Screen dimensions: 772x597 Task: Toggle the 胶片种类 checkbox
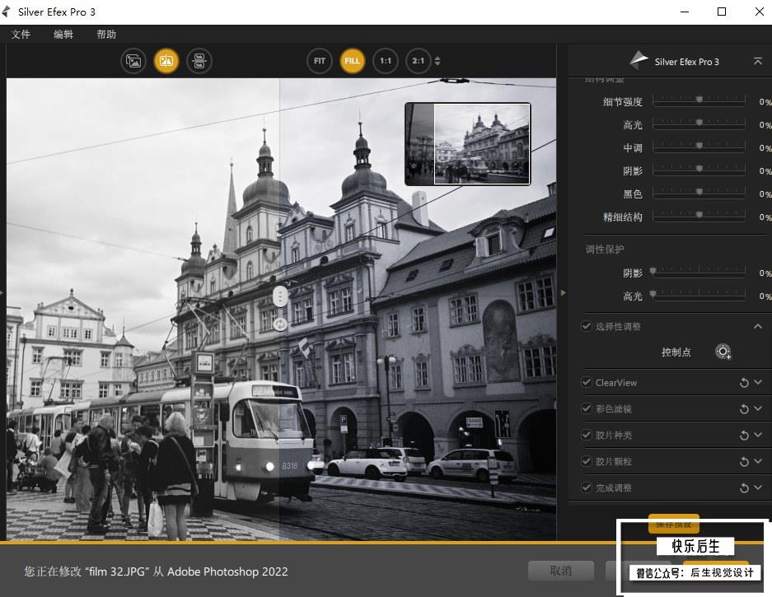click(x=587, y=435)
